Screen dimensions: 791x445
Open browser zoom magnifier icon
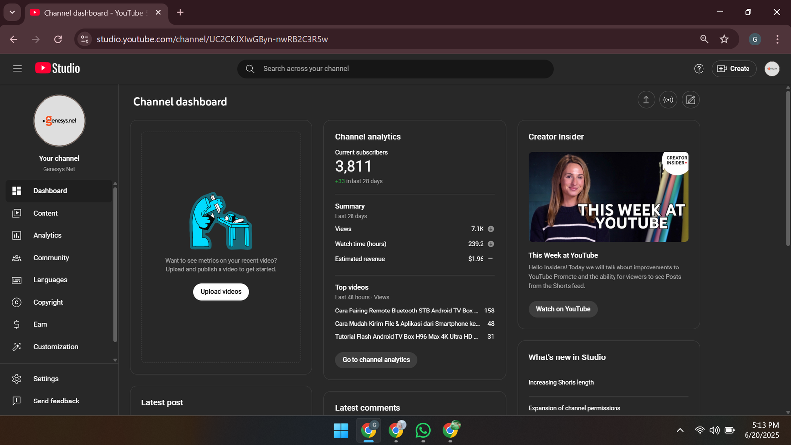[x=704, y=39]
